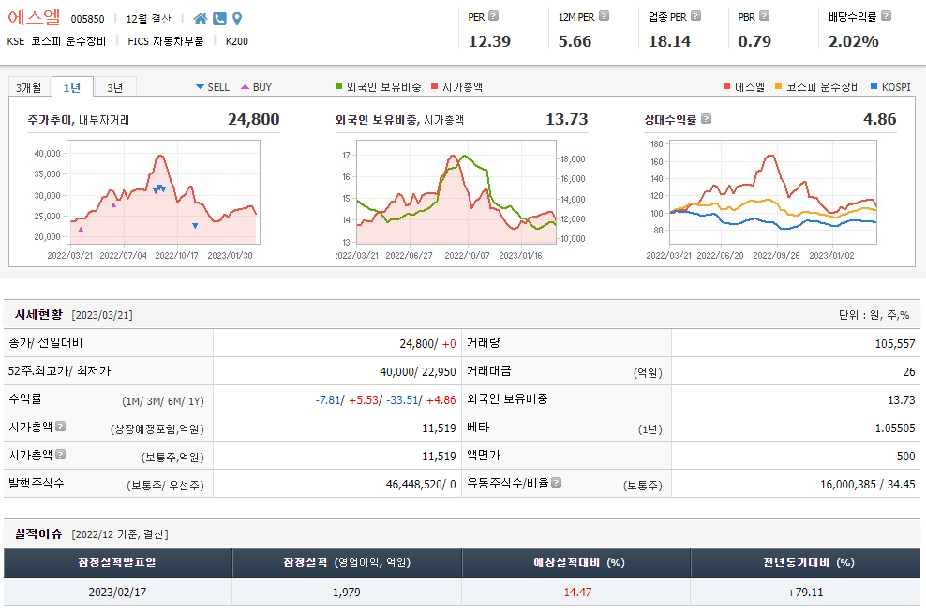Click the 코스피 운수장비 sector label
The height and width of the screenshot is (616, 926).
point(68,41)
